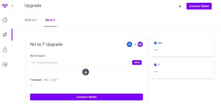Click the Threshold logo in sidebar

(5, 6)
